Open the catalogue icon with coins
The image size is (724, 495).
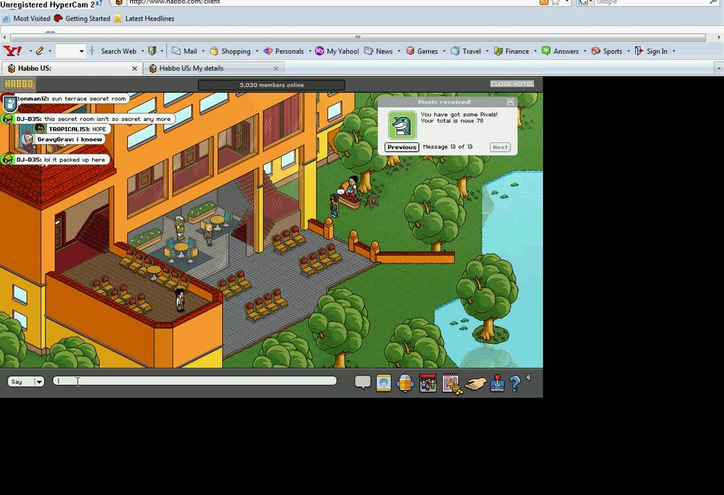tap(452, 384)
